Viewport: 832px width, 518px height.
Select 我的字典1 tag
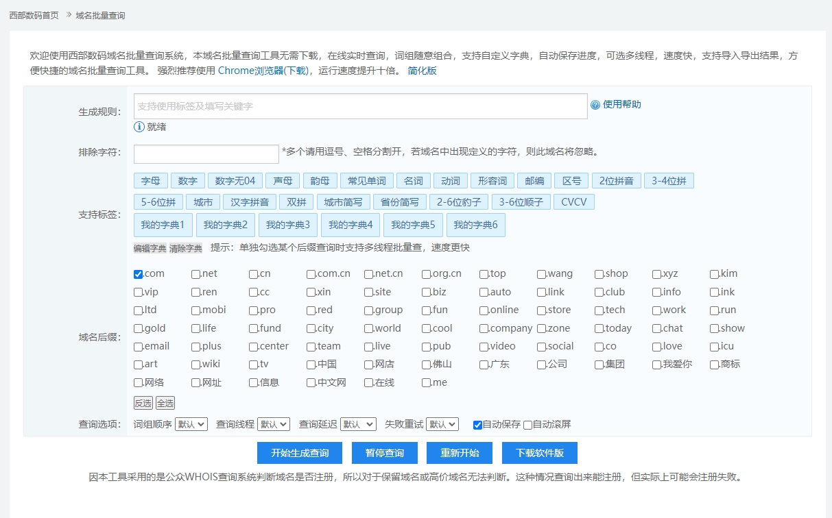(x=163, y=225)
